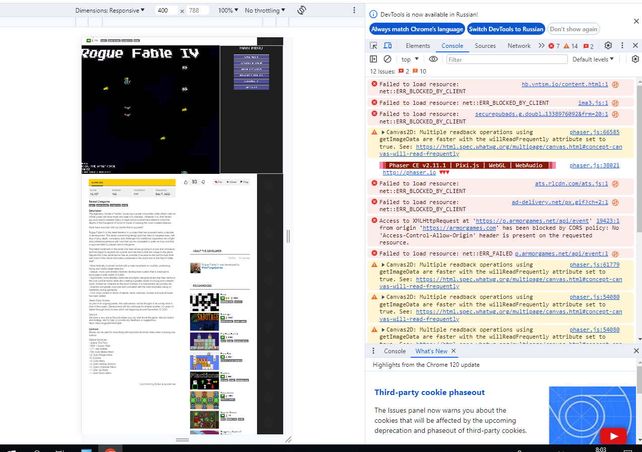642x452 pixels.
Task: Open the device toolbar three-dot menu
Action: 354,10
